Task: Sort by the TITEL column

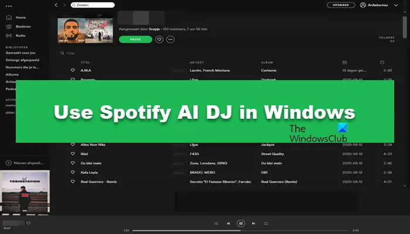Action: [86, 63]
